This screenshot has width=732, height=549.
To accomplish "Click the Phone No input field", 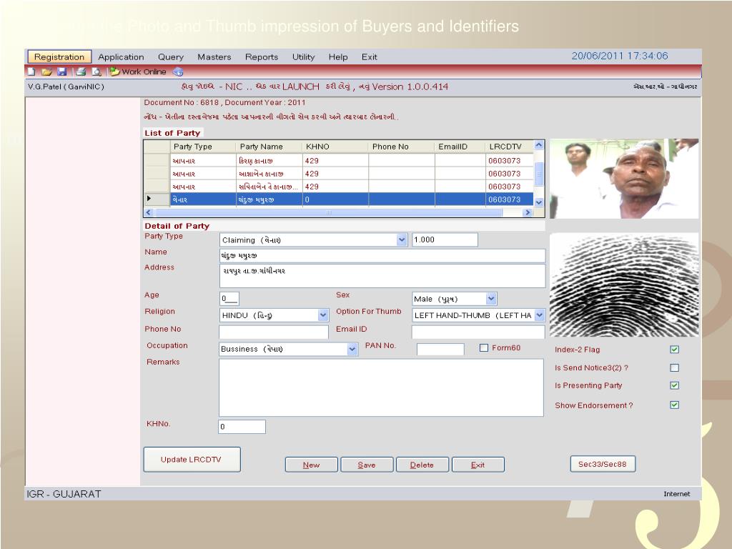I will coord(274,332).
